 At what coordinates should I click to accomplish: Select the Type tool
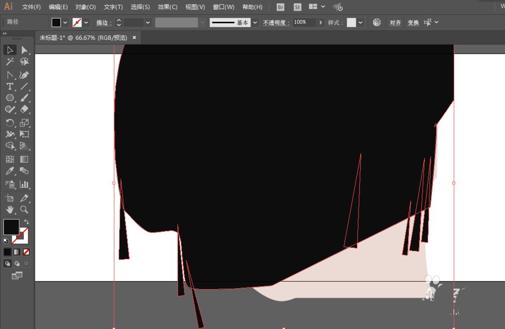10,86
